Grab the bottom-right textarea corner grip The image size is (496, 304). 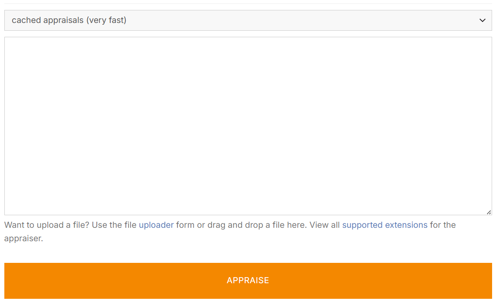click(489, 212)
